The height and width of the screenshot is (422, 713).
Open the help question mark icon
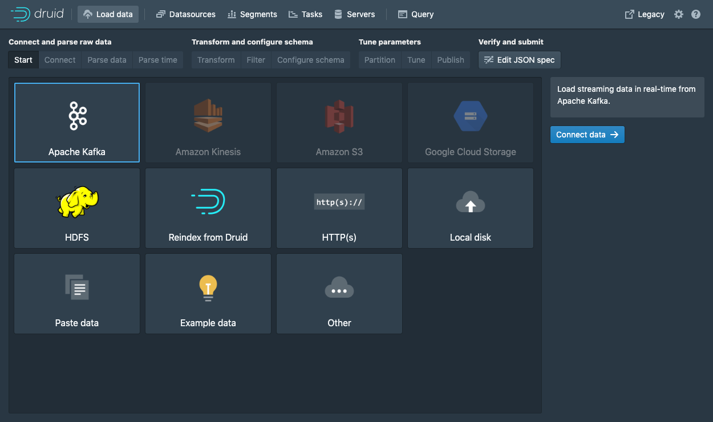click(696, 14)
